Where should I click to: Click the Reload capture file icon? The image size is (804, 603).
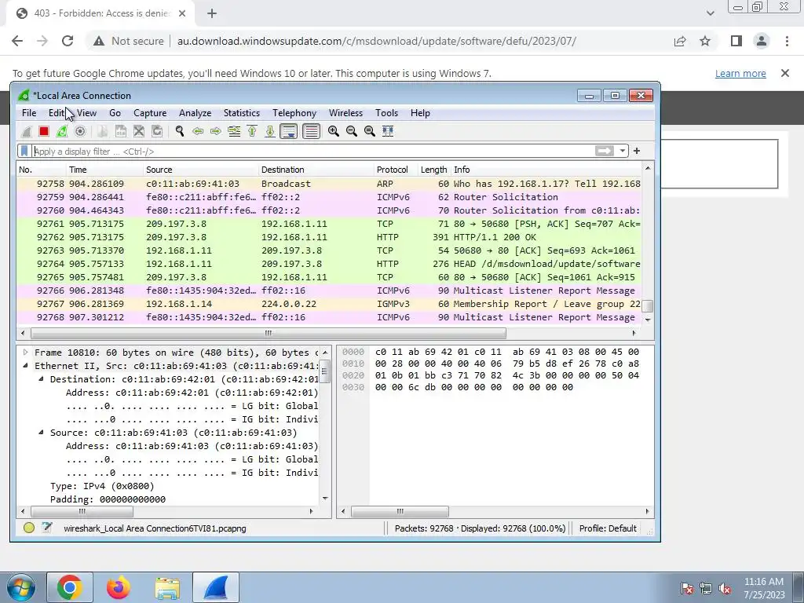coord(157,131)
